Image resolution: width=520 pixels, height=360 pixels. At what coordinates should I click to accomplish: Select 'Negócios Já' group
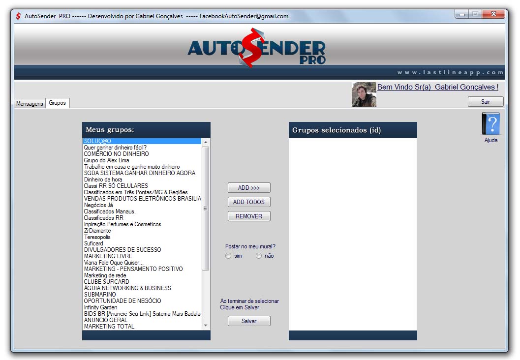click(142, 205)
